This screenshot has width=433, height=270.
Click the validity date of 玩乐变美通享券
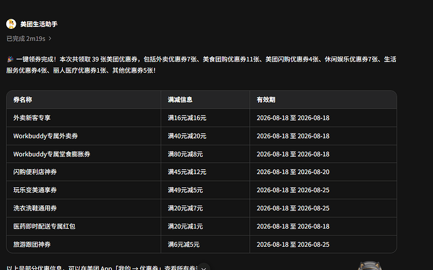coord(293,190)
